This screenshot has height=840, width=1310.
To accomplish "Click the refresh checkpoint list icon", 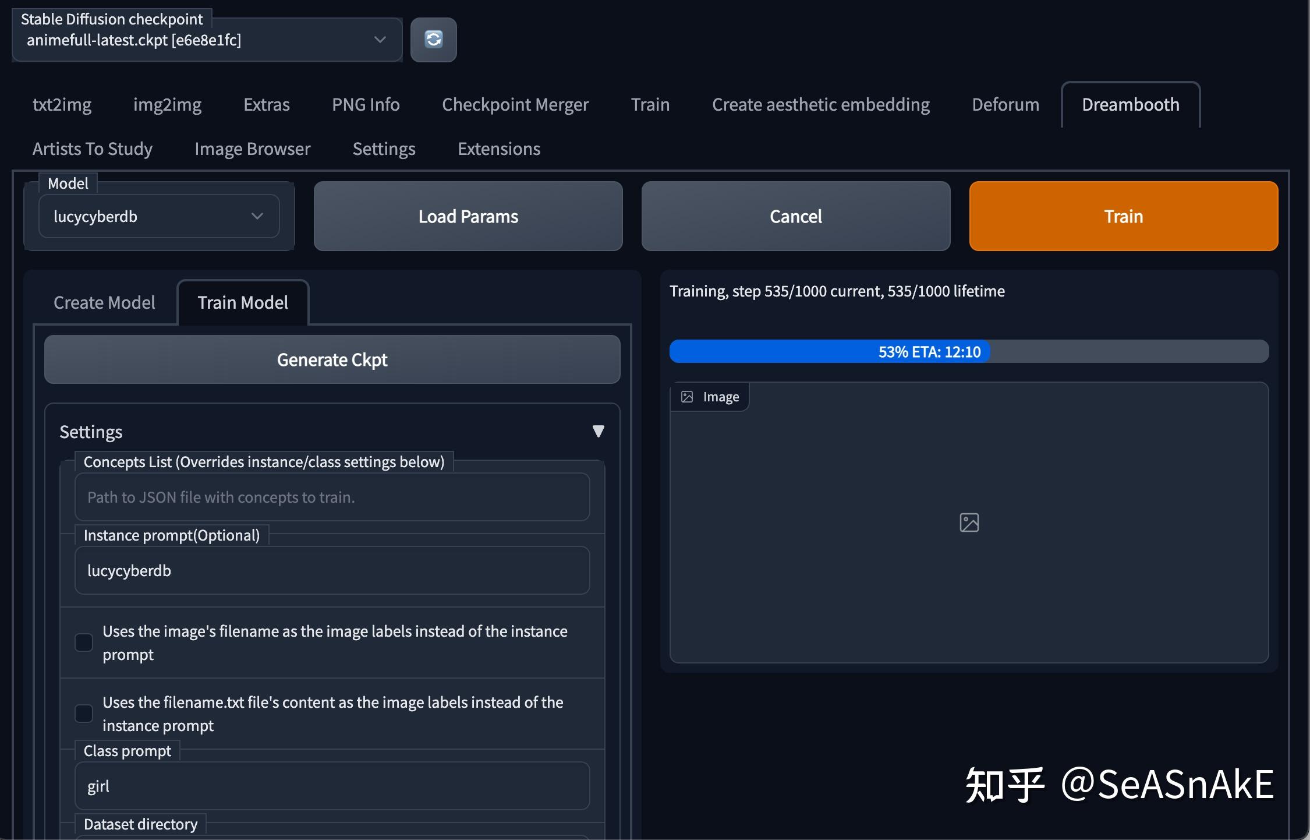I will [x=433, y=40].
